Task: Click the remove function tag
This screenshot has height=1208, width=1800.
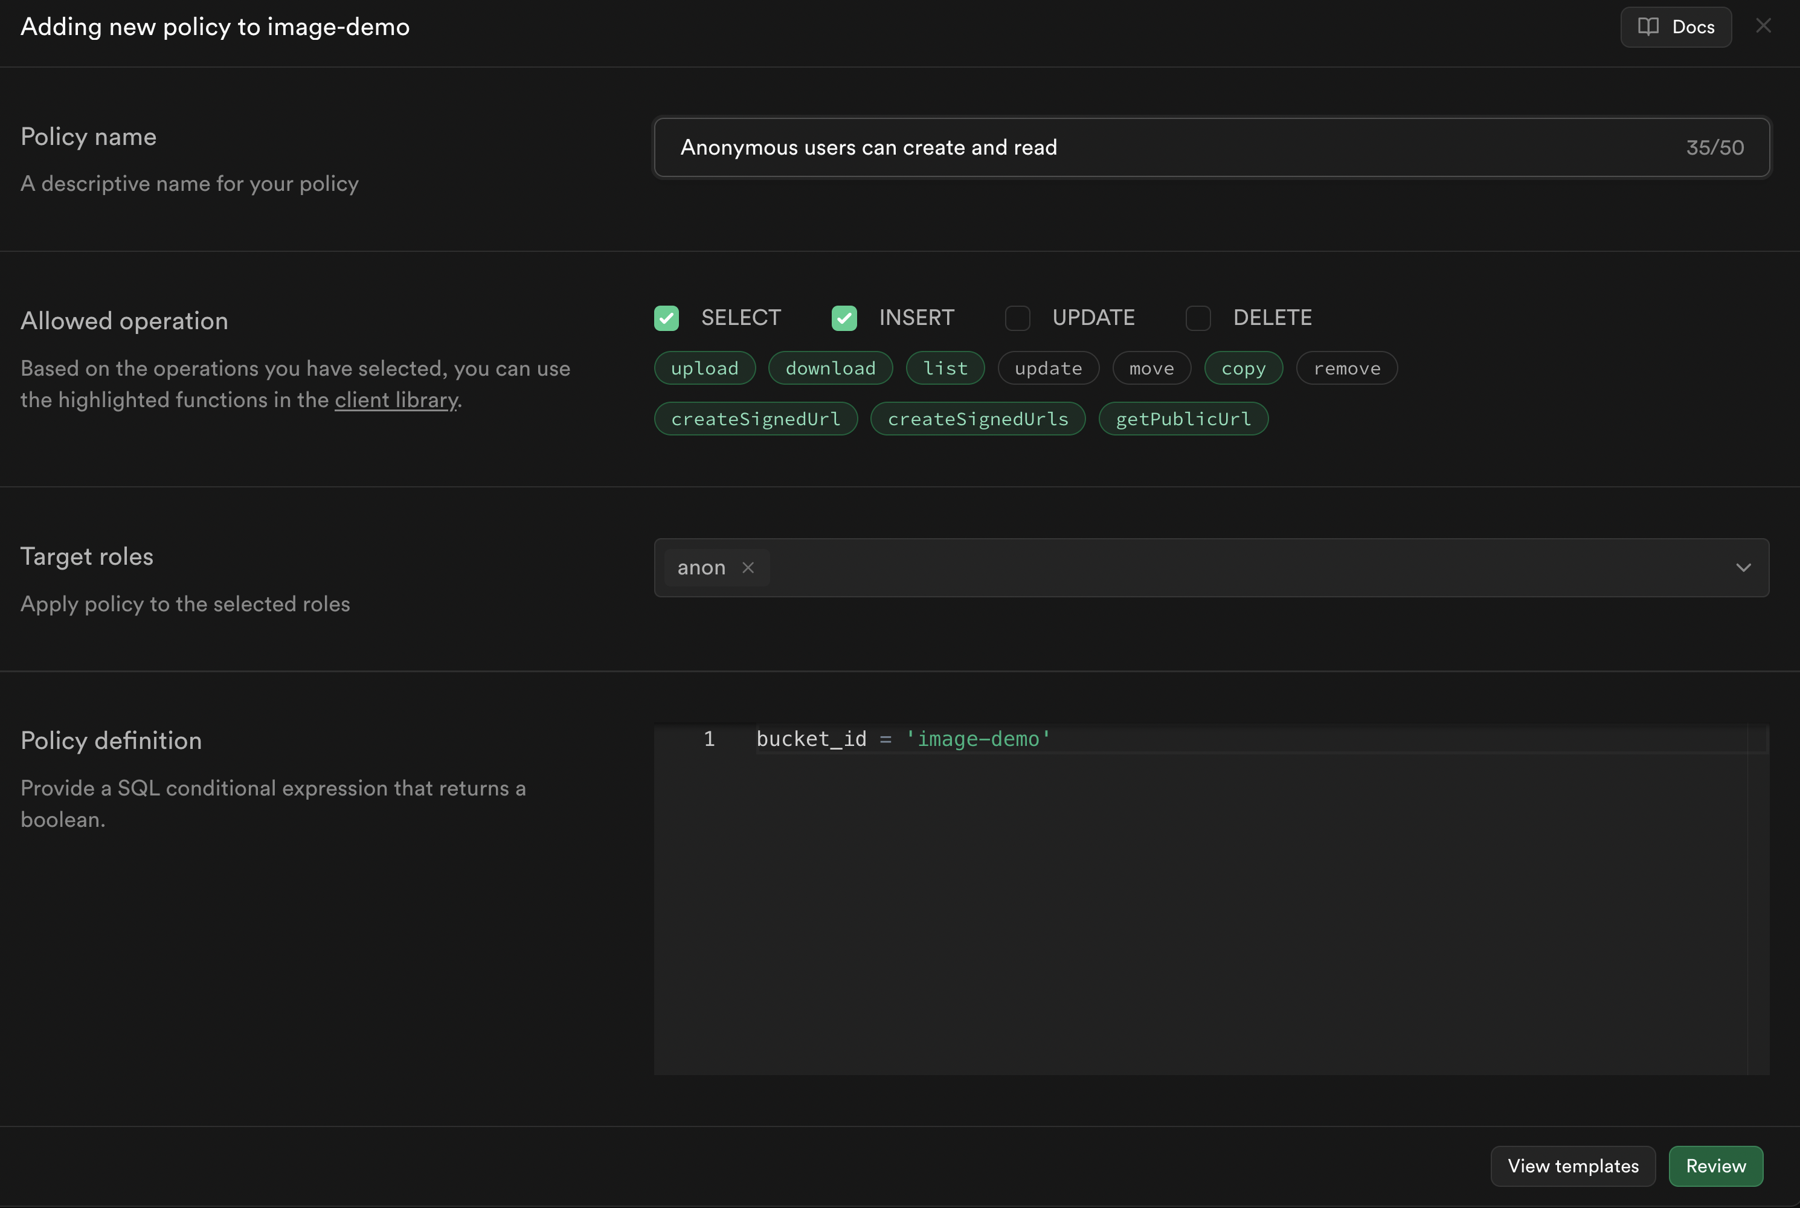Action: pyautogui.click(x=1346, y=368)
